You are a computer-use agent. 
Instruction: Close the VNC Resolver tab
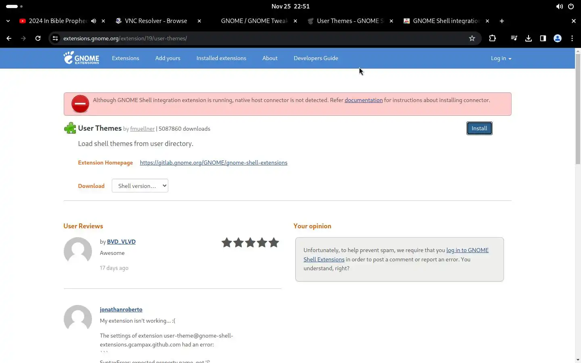199,21
